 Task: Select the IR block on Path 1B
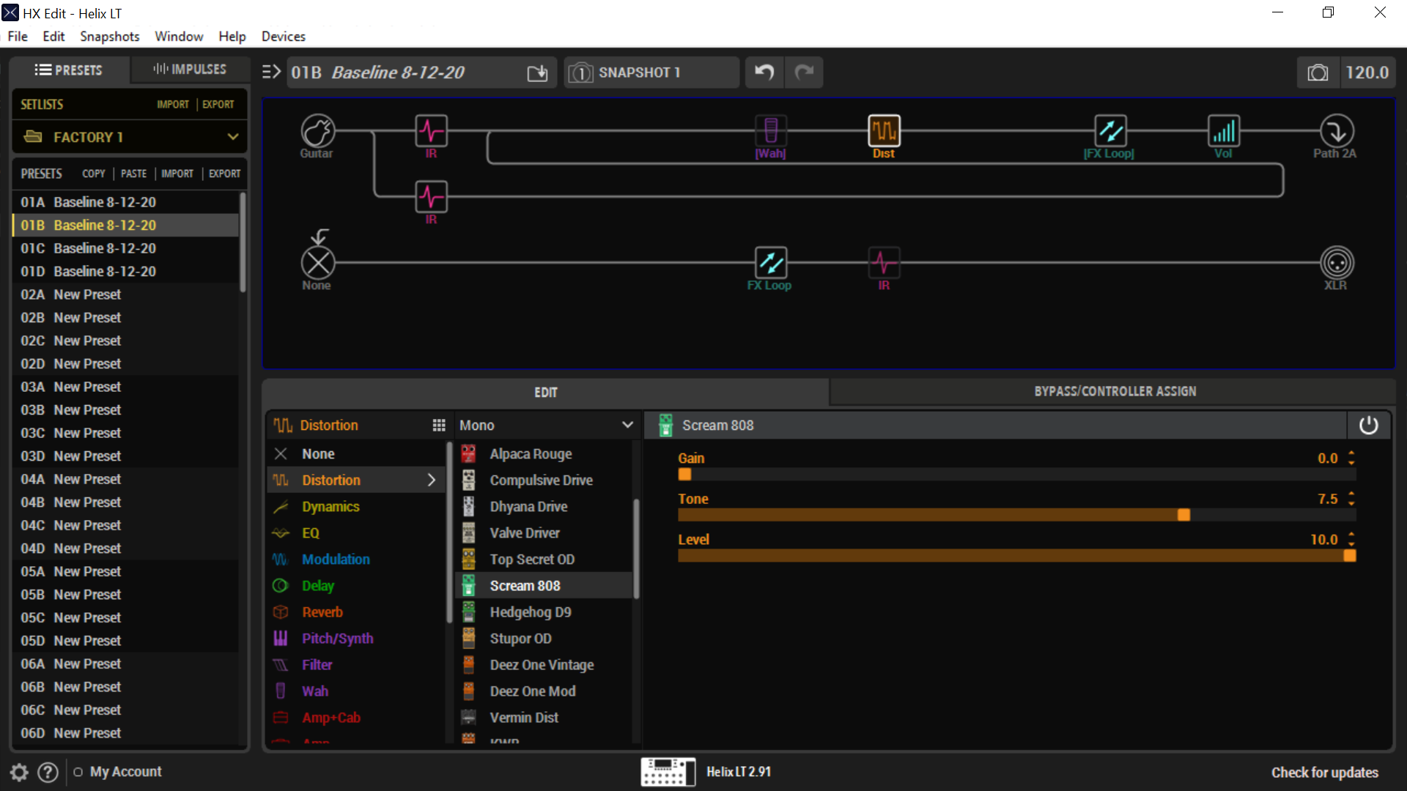pyautogui.click(x=431, y=197)
